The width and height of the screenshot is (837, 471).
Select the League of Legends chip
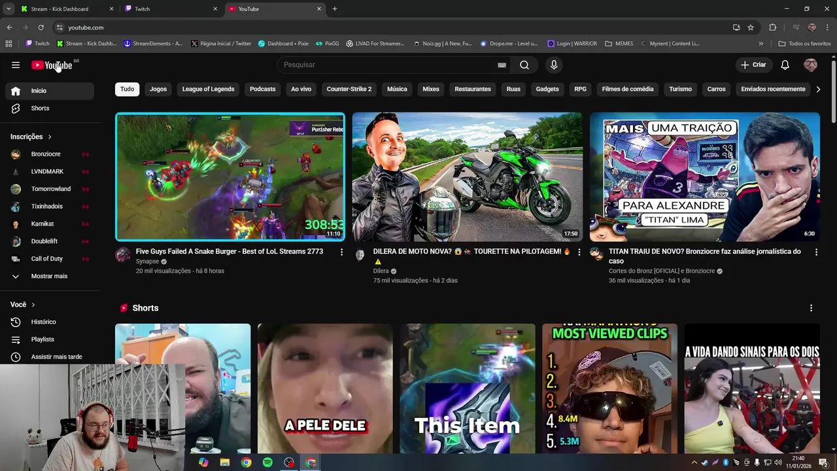208,89
